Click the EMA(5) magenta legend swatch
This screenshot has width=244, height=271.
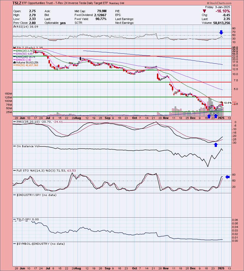[15, 60]
